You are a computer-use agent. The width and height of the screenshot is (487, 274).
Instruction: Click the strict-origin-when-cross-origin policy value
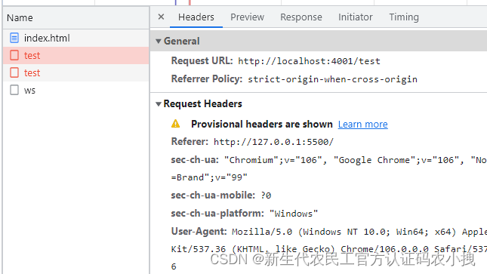click(x=332, y=79)
